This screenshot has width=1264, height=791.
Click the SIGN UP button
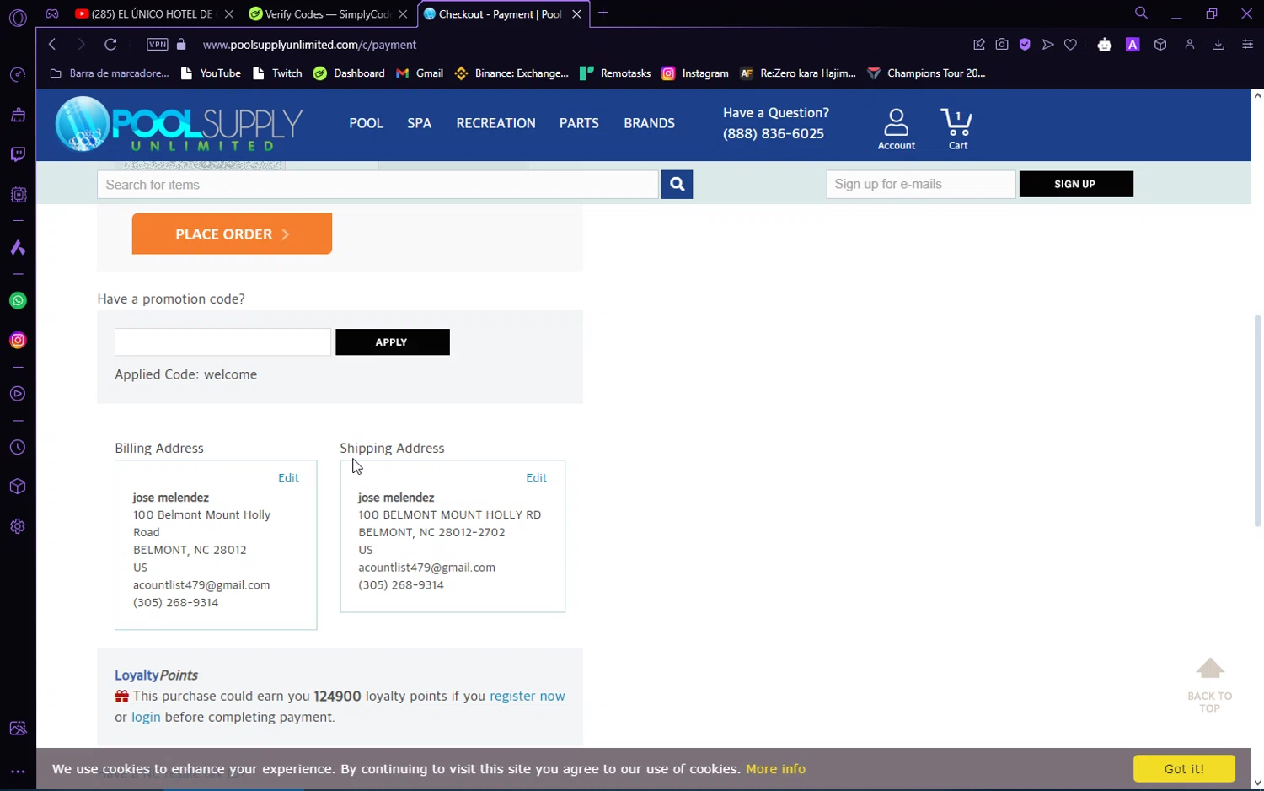tap(1076, 184)
